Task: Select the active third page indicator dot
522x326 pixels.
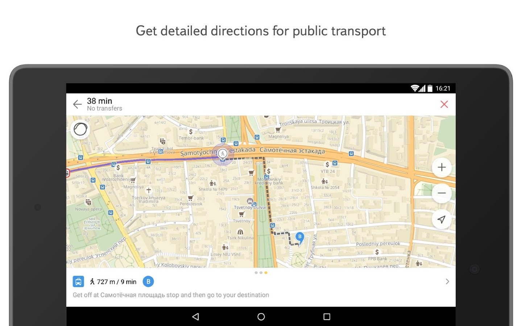Action: tap(266, 273)
